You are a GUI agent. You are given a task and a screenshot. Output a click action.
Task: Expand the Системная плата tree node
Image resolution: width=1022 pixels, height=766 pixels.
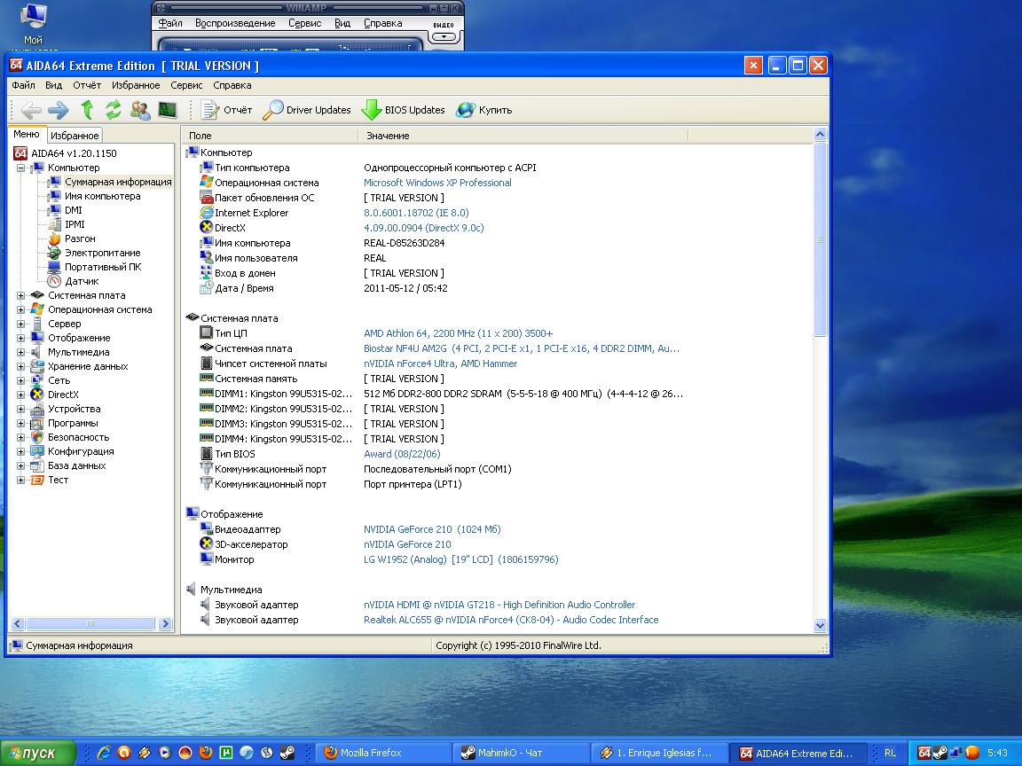click(x=21, y=296)
